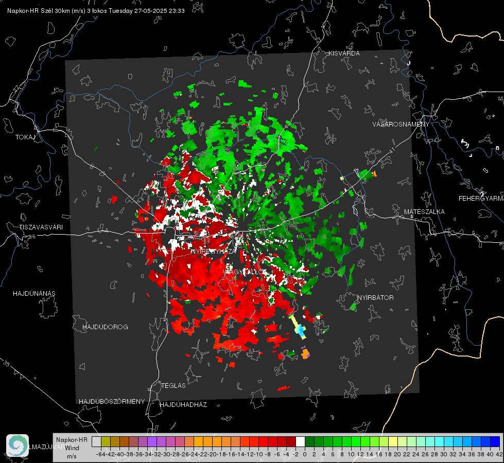The image size is (504, 463).
Task: Pick the bright purple swatch between -34 and -32
Action: (152, 441)
